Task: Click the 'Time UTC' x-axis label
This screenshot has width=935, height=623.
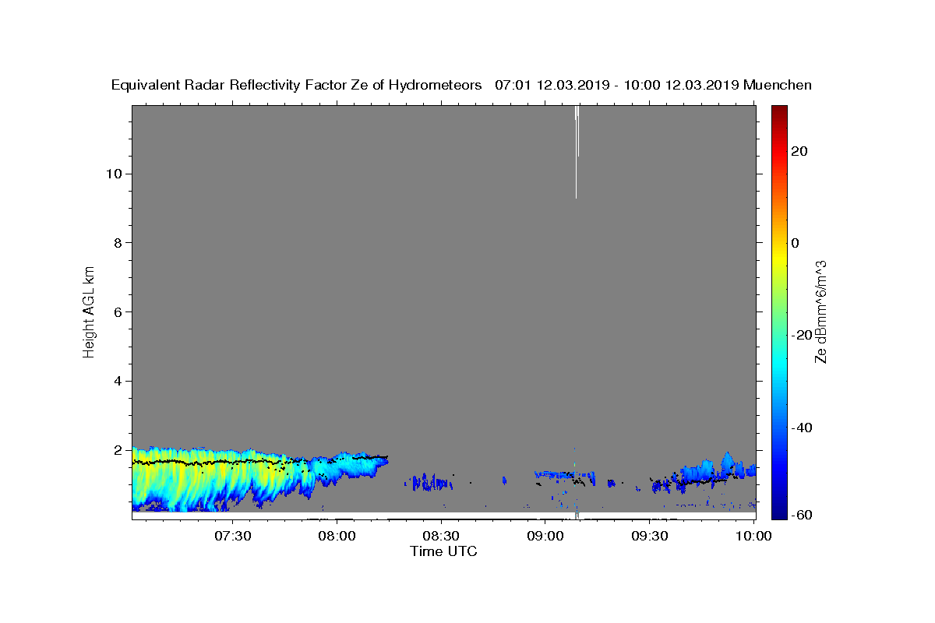Action: (443, 551)
